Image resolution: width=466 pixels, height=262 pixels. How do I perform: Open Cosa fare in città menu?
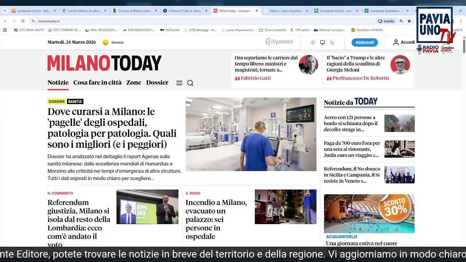click(x=98, y=83)
